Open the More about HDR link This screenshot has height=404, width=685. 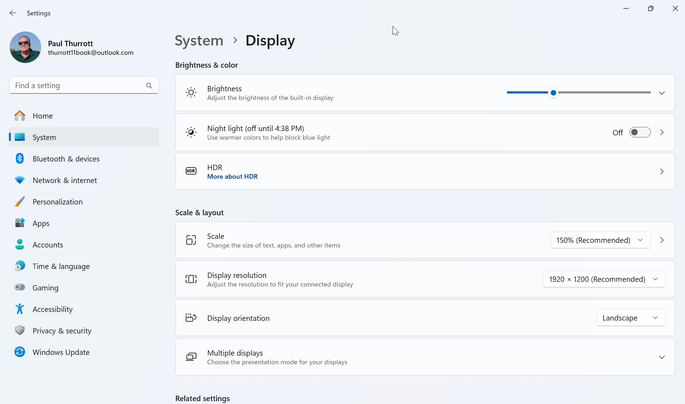click(232, 177)
